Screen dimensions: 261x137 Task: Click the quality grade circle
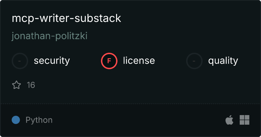pos(194,61)
